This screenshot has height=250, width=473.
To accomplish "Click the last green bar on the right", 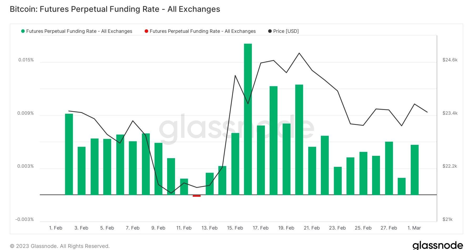I will click(x=414, y=170).
